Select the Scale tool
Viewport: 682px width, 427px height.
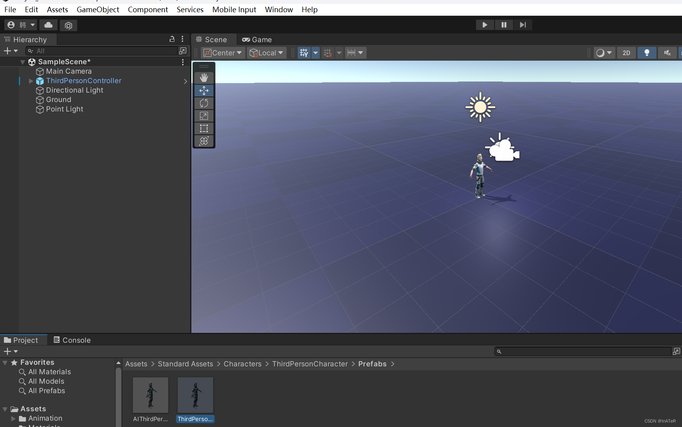204,116
